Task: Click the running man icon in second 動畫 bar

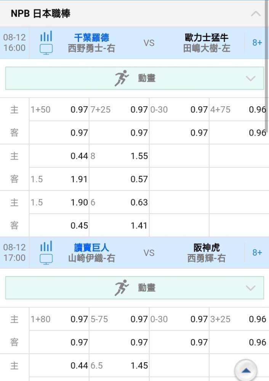Action: (122, 288)
